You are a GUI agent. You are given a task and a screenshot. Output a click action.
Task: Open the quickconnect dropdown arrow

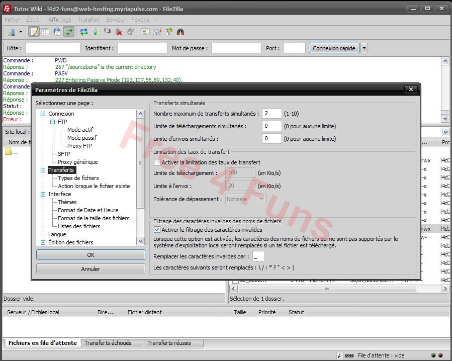364,48
